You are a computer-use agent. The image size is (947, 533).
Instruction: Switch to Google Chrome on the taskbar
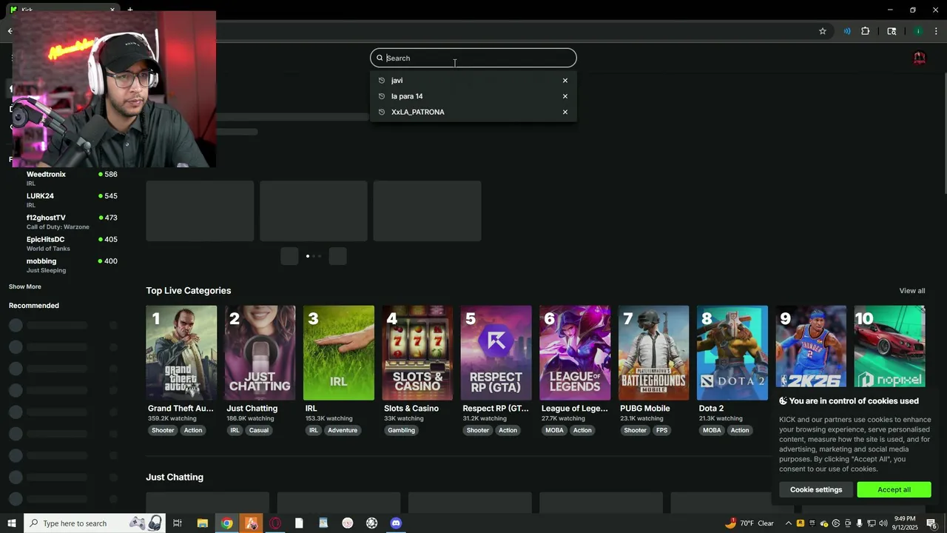[x=226, y=523]
